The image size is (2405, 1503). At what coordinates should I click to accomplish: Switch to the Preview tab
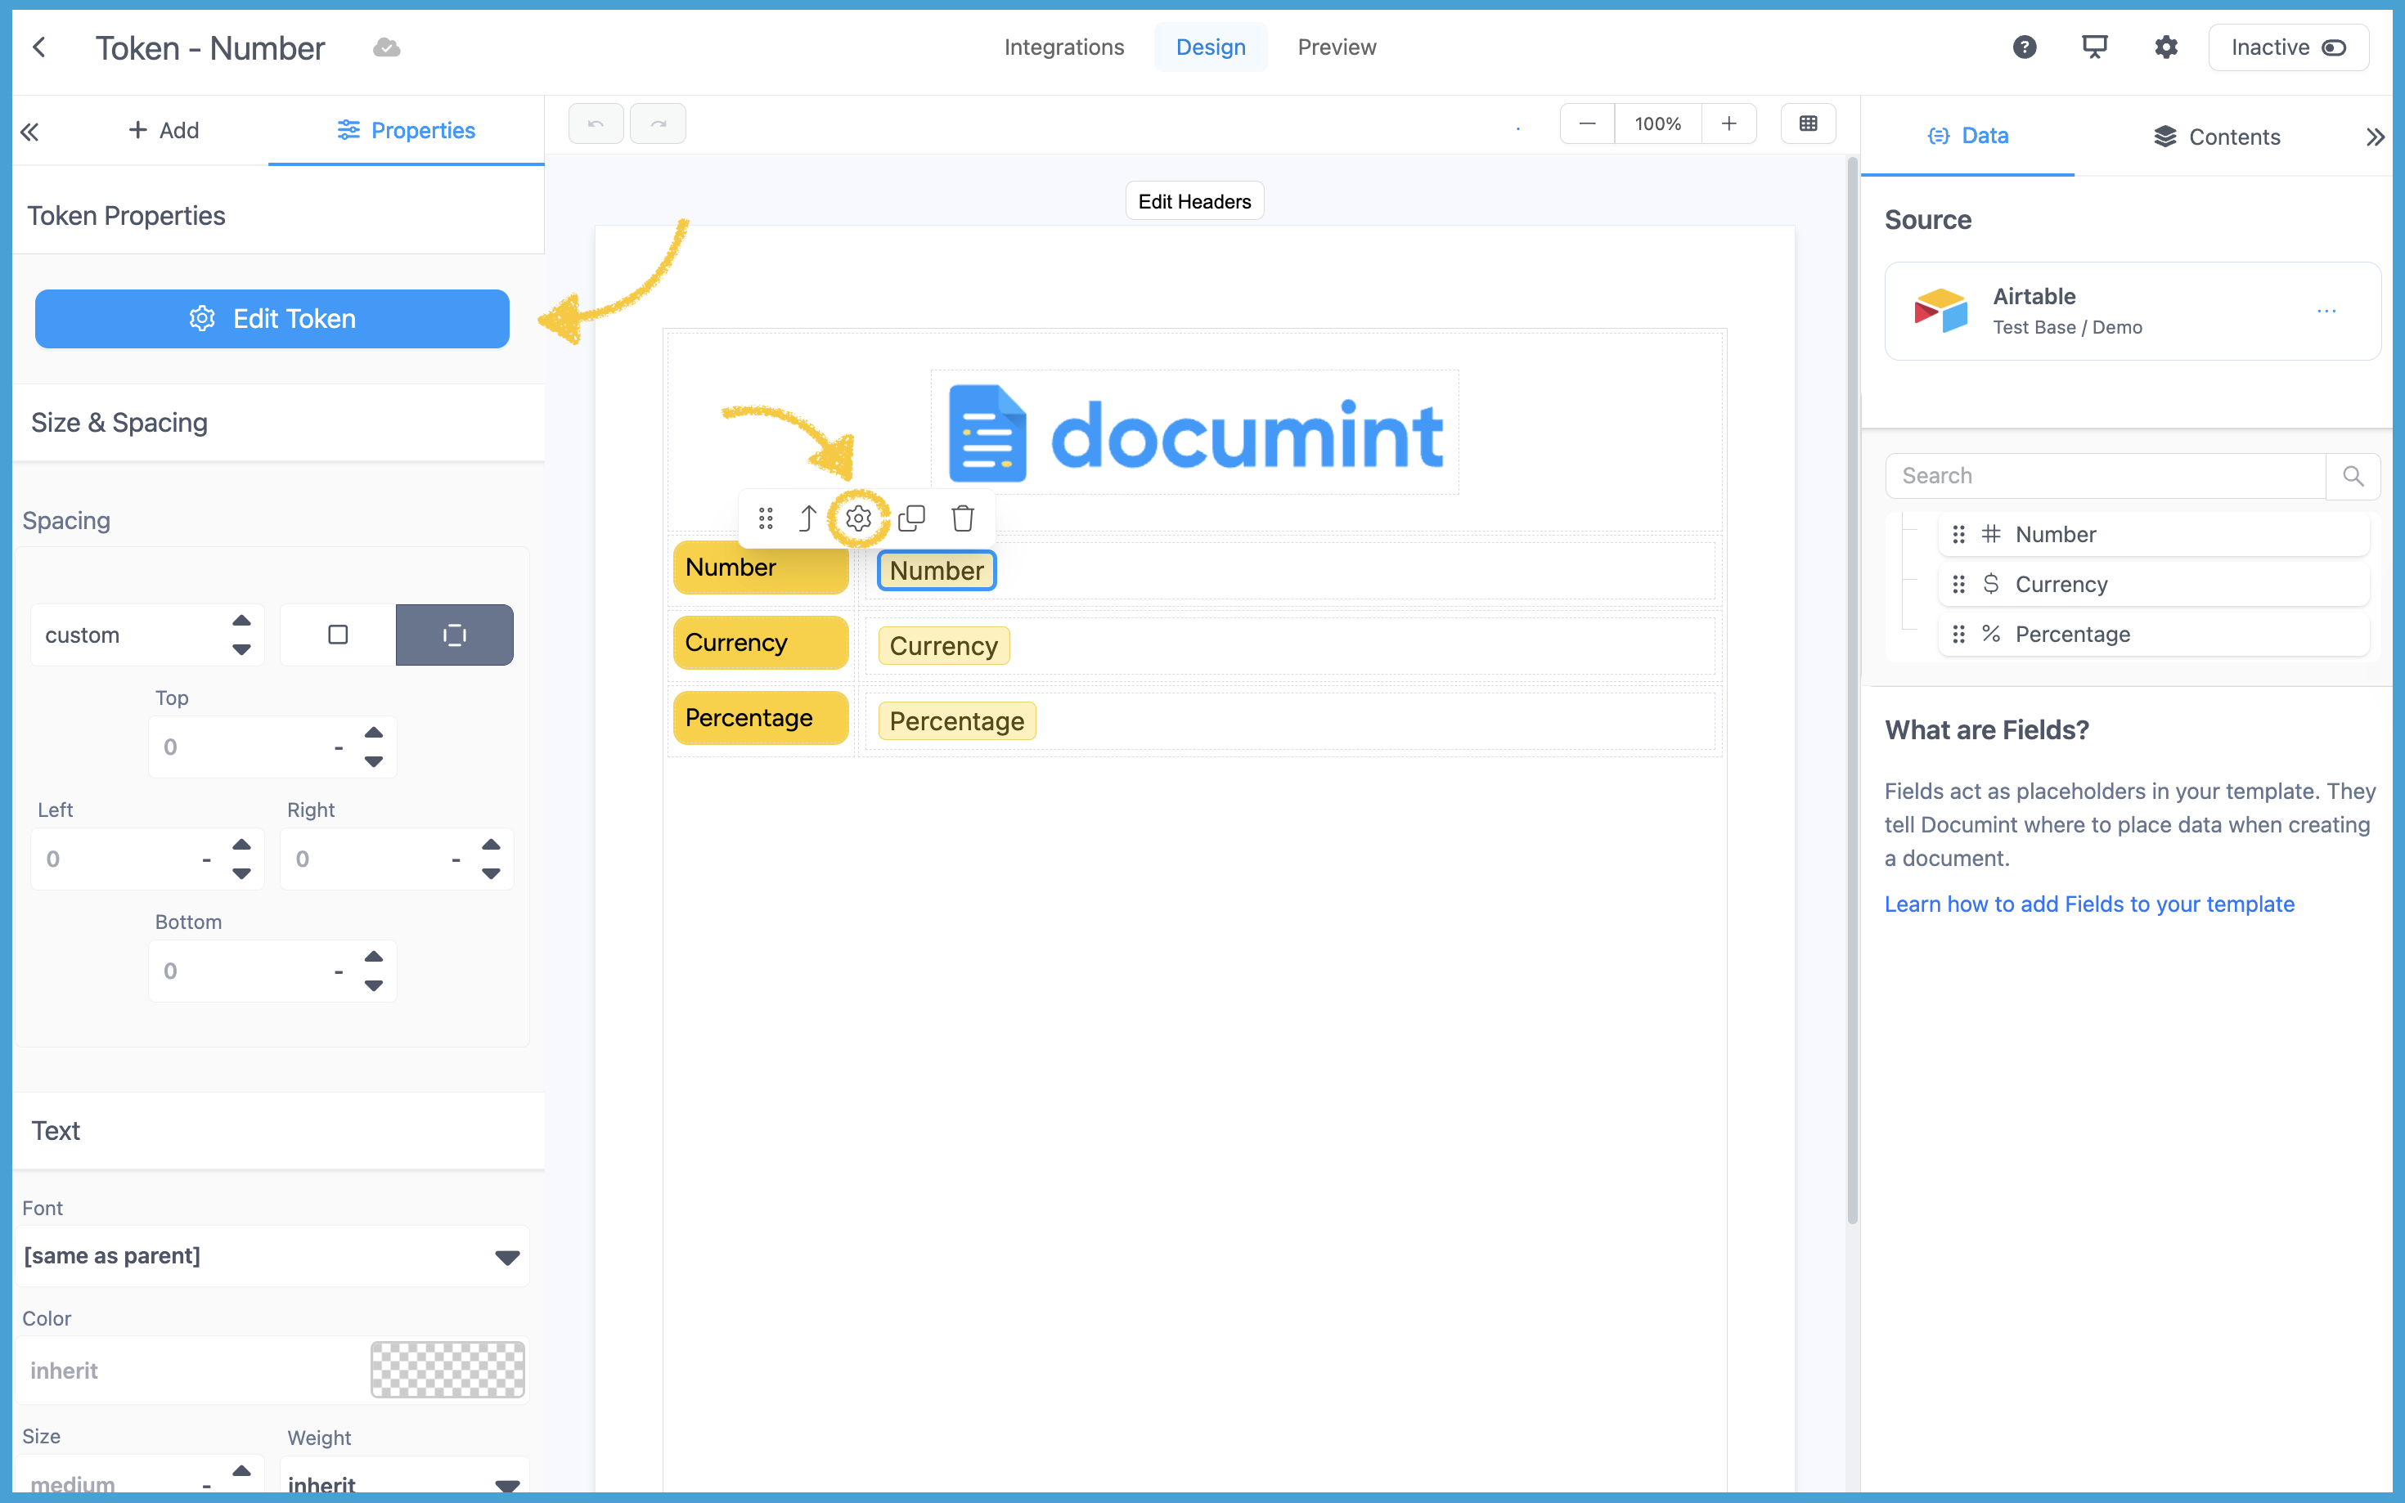click(1336, 47)
